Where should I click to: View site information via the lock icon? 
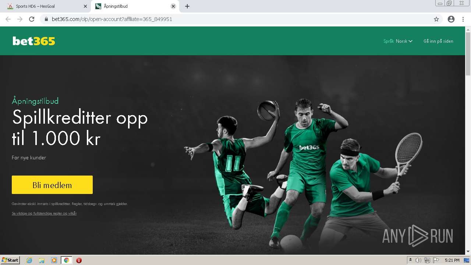coord(46,19)
